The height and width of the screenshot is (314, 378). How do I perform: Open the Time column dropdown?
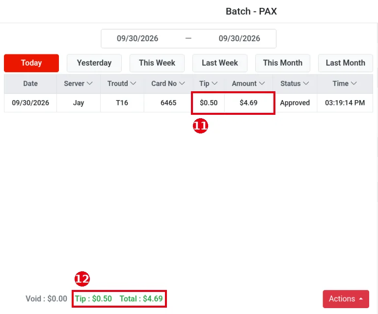[353, 83]
